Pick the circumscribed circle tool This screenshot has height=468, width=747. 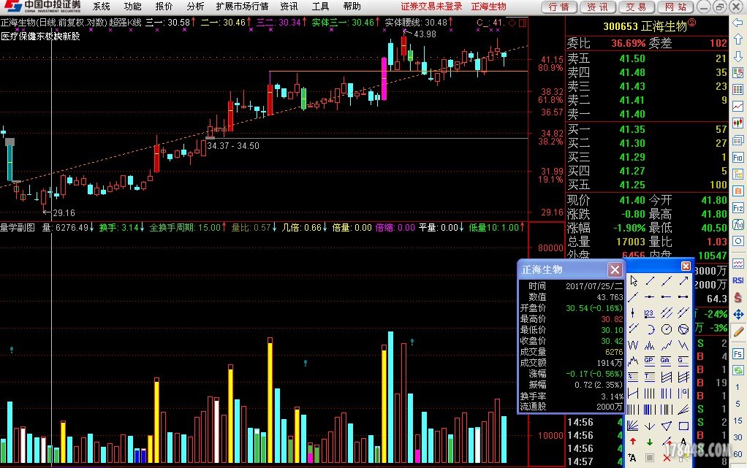coord(683,329)
